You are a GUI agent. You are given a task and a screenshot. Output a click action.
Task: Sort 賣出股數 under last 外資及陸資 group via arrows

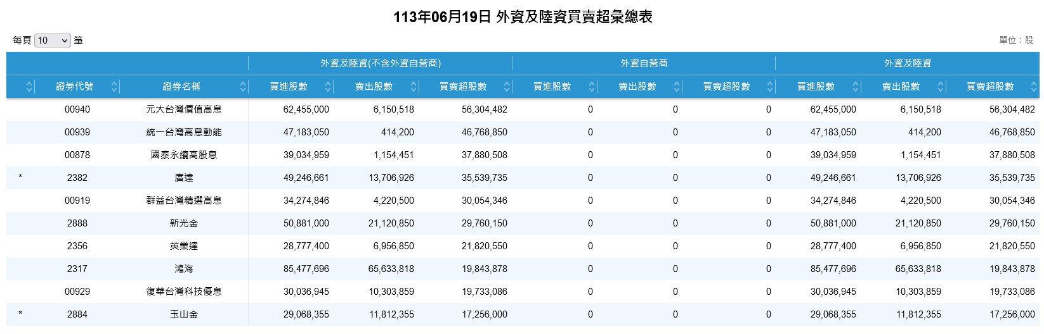pos(941,87)
